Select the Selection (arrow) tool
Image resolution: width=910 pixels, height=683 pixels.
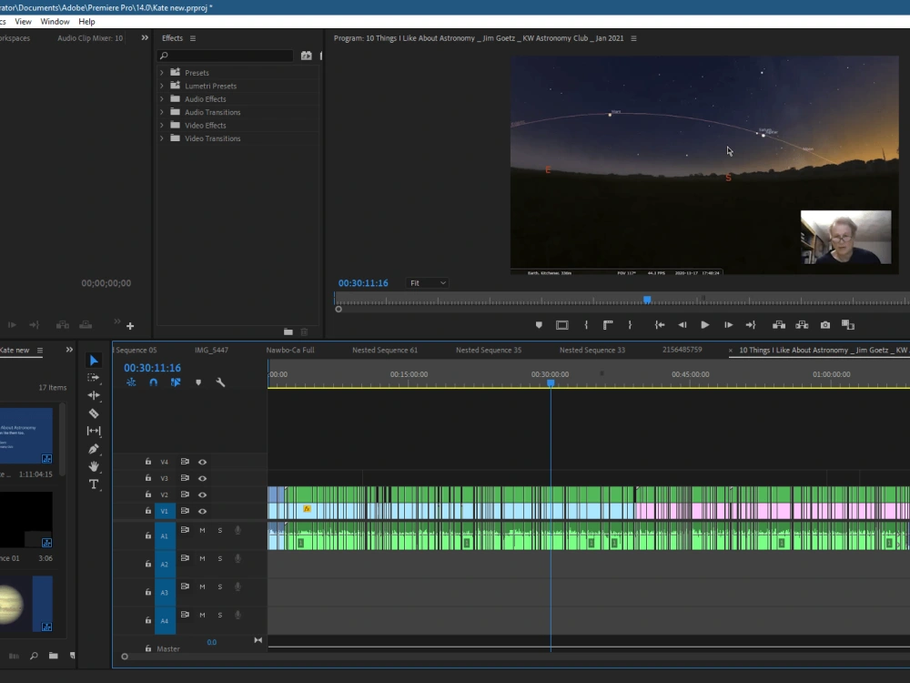(94, 361)
